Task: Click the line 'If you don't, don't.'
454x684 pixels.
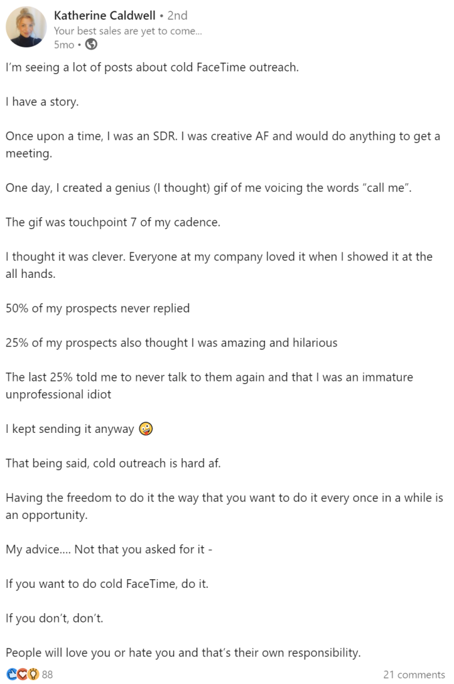Action: point(55,618)
